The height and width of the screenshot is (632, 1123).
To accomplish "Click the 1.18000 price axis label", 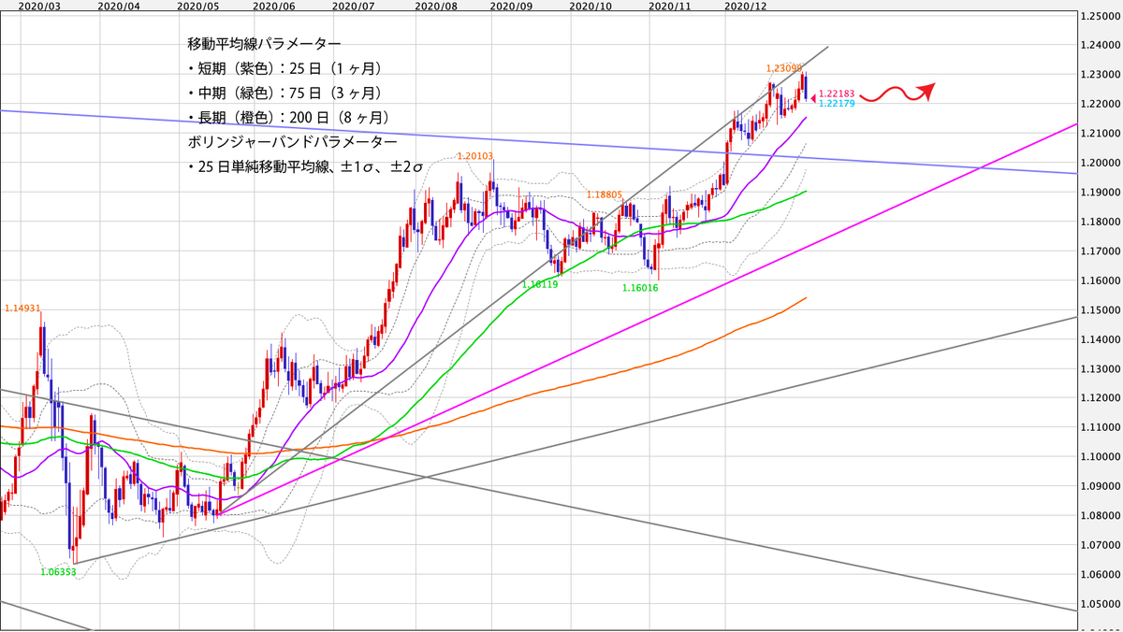I will tap(1100, 223).
